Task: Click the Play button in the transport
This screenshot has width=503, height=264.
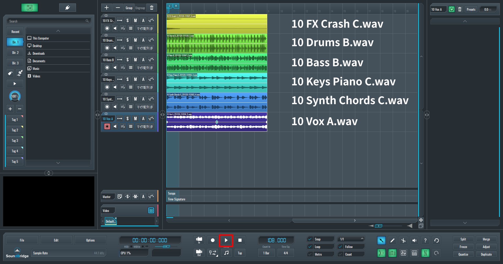Action: 226,240
